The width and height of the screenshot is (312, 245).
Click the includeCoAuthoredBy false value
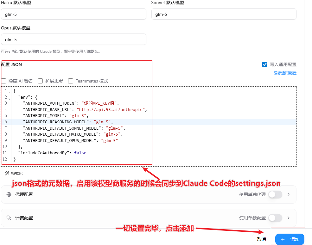pos(80,153)
